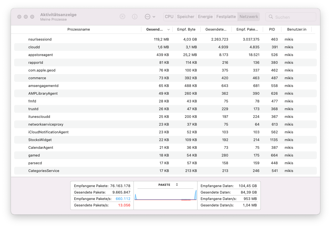
Task: Toggle sort direction chevron in Gesend... column
Action: tap(168, 30)
